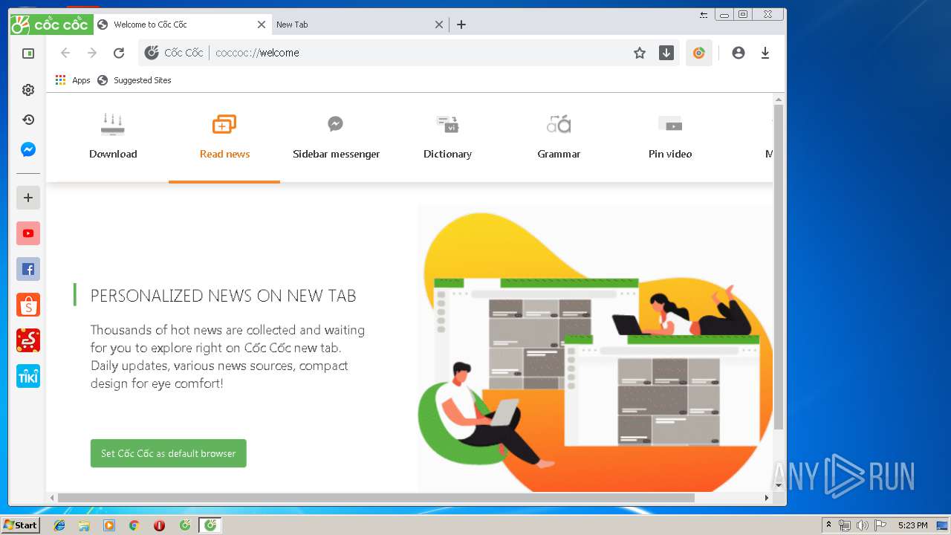Go forward to next page
Image resolution: width=951 pixels, height=535 pixels.
click(x=92, y=53)
